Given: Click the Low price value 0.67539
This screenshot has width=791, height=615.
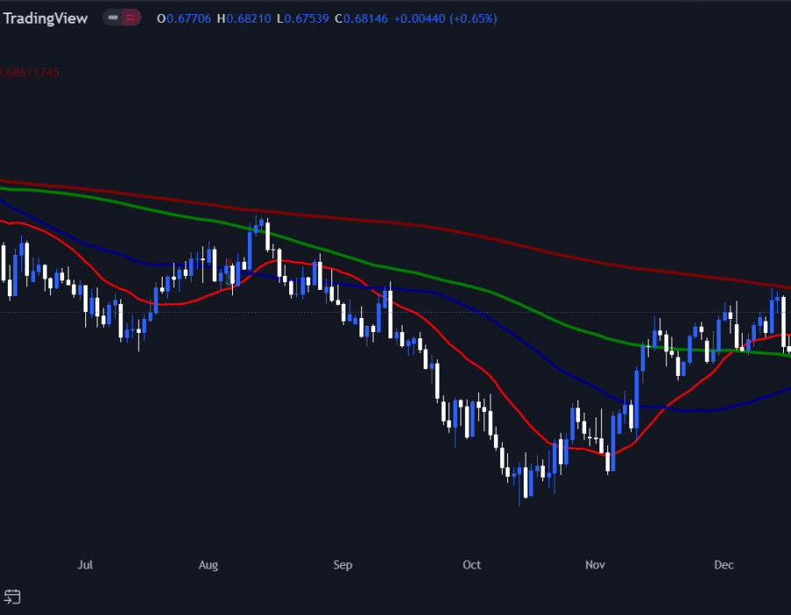Looking at the screenshot, I should 304,18.
